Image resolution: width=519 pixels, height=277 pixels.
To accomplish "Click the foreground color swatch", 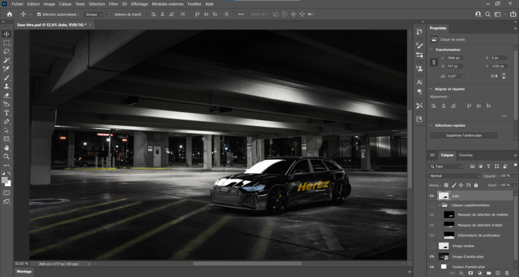I will pos(5,180).
